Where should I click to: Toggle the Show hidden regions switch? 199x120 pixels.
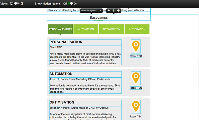(70, 4)
